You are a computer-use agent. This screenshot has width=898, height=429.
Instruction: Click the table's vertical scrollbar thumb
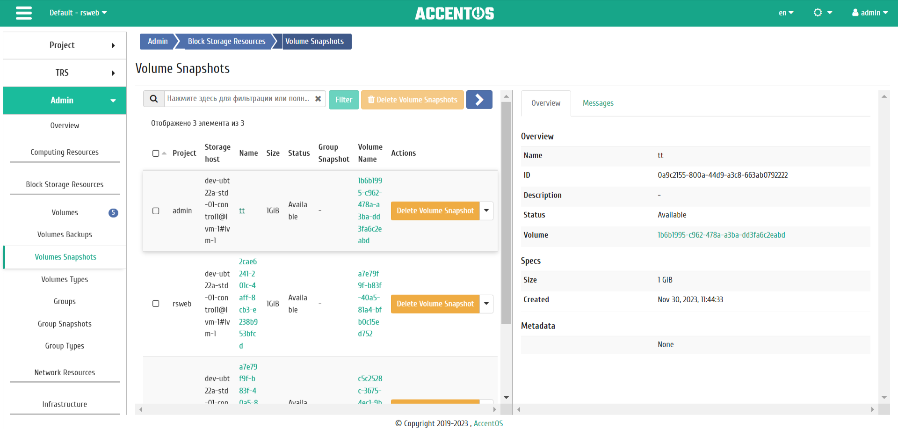506,213
